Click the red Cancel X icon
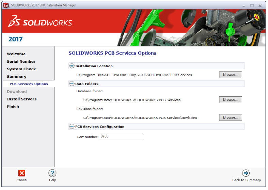Screen dimensions: 268x190 tap(22, 173)
